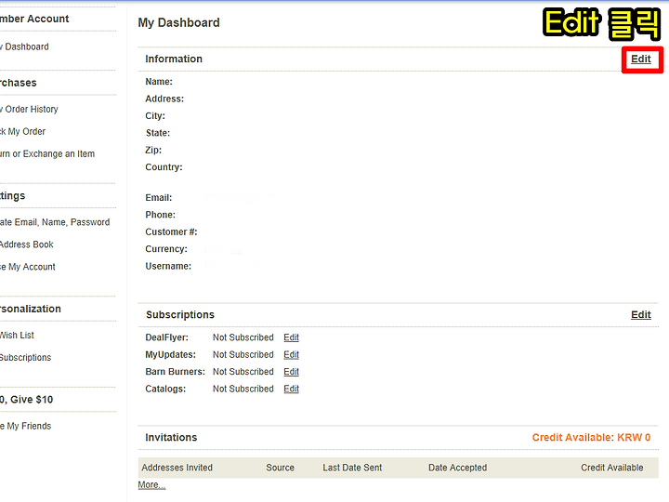Click the Country: label
Viewport: 669px width, 502px height.
pyautogui.click(x=164, y=167)
